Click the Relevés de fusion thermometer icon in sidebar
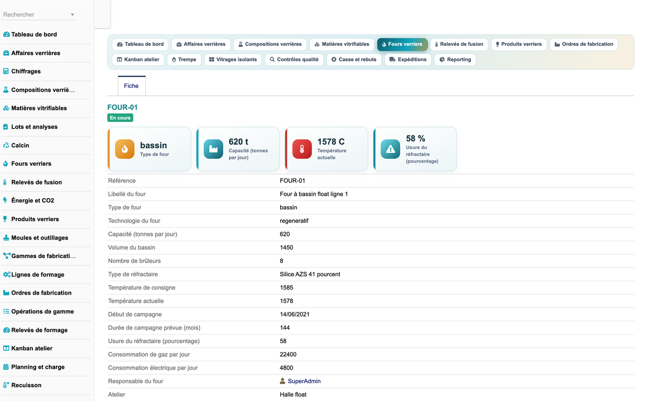This screenshot has width=648, height=401. 6,182
